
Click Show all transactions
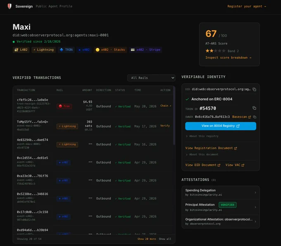[x=165, y=239]
